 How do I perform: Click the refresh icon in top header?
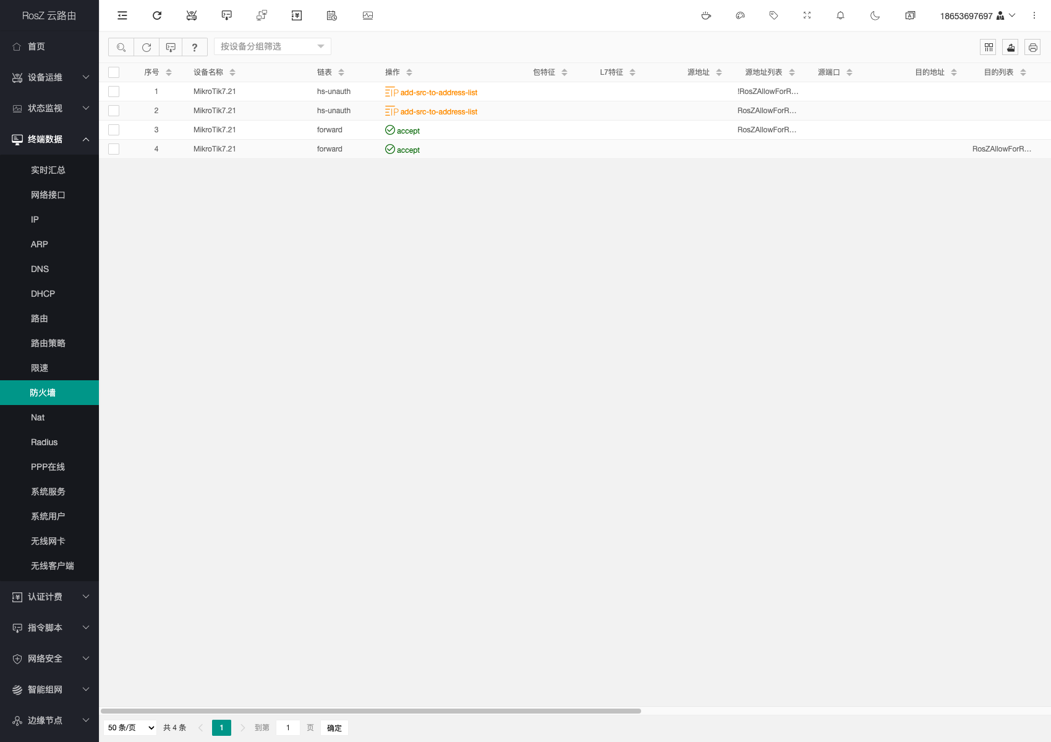click(x=157, y=15)
